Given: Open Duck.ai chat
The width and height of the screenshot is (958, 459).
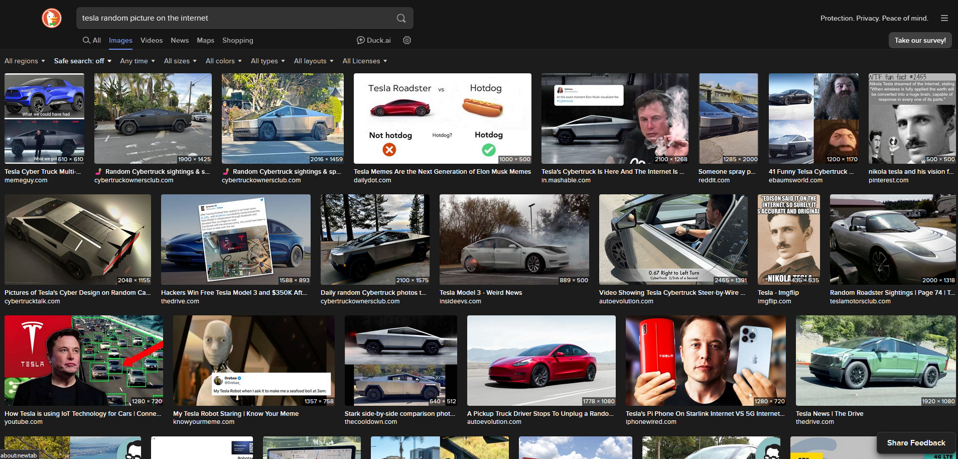Looking at the screenshot, I should pyautogui.click(x=373, y=40).
